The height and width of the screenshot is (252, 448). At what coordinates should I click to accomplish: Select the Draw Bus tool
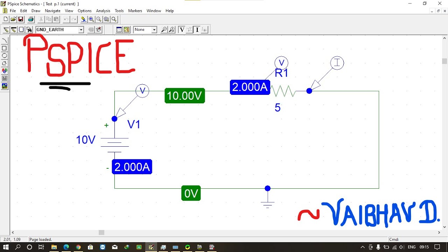point(14,30)
